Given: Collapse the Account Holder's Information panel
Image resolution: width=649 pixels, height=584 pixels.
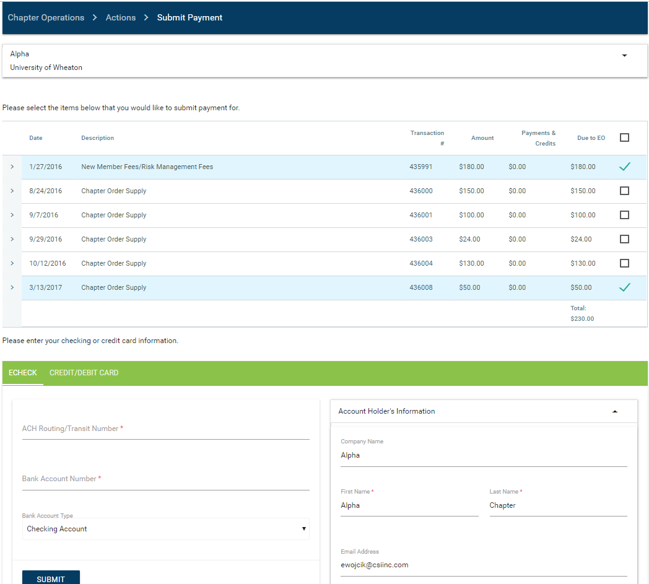Looking at the screenshot, I should click(614, 411).
